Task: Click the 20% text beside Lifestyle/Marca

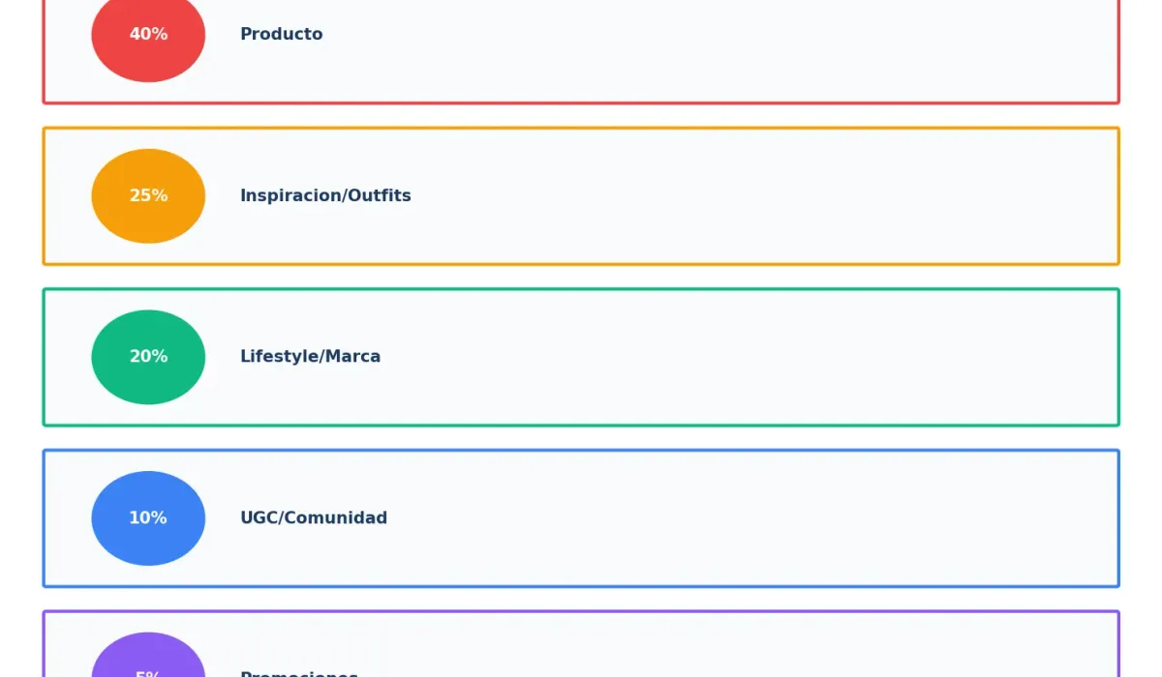Action: coord(148,357)
